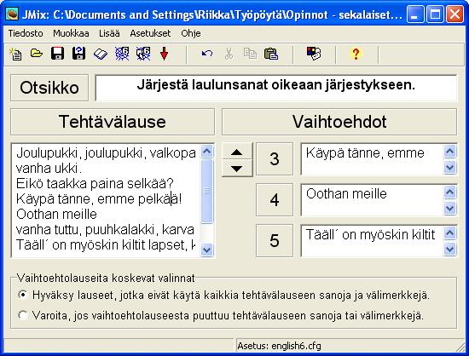469x356 pixels.
Task: Click the option number 5 button
Action: tap(275, 240)
